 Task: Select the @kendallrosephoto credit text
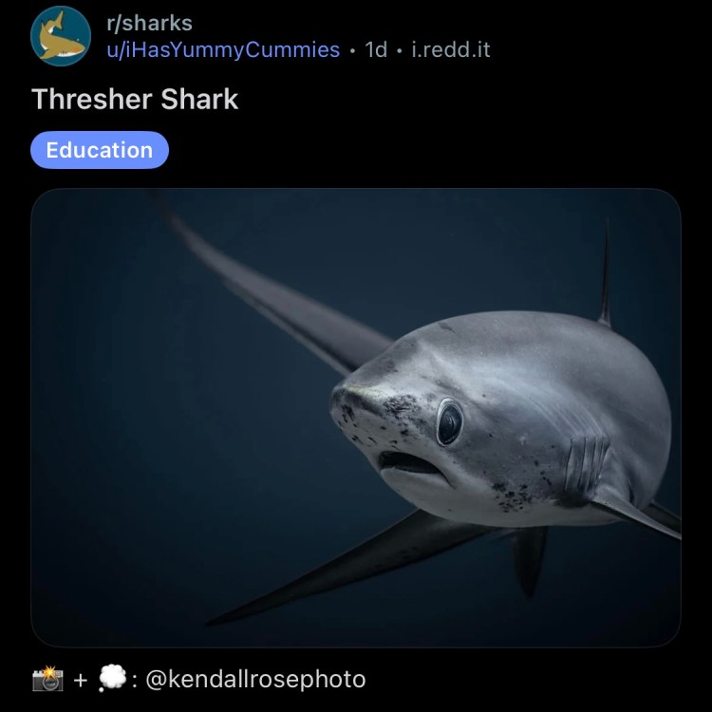pyautogui.click(x=255, y=680)
